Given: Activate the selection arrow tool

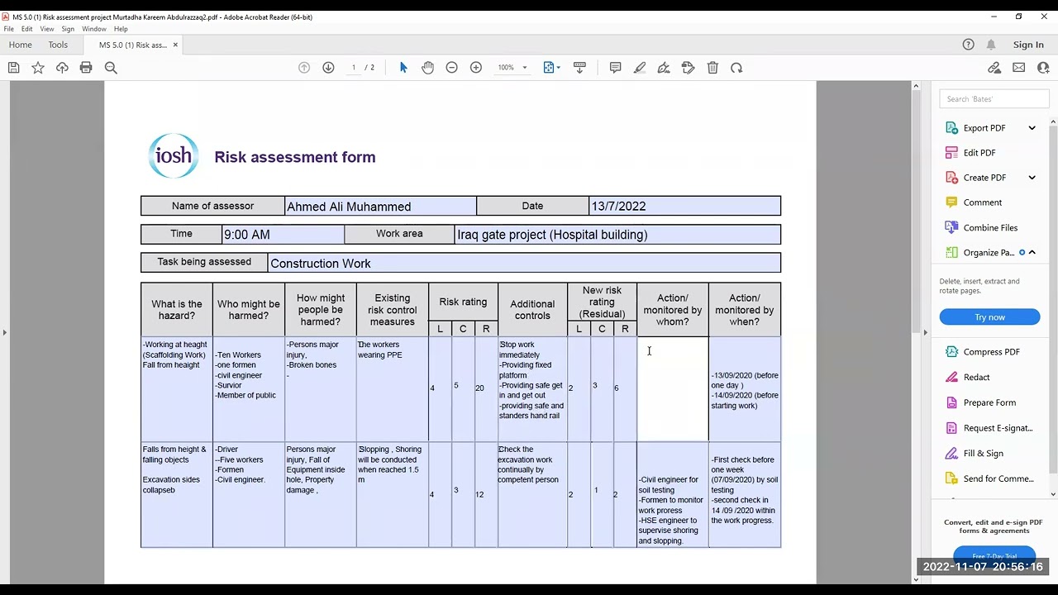Looking at the screenshot, I should [x=403, y=68].
